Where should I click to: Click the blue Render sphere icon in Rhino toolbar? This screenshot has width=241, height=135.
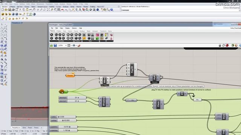coord(98,10)
